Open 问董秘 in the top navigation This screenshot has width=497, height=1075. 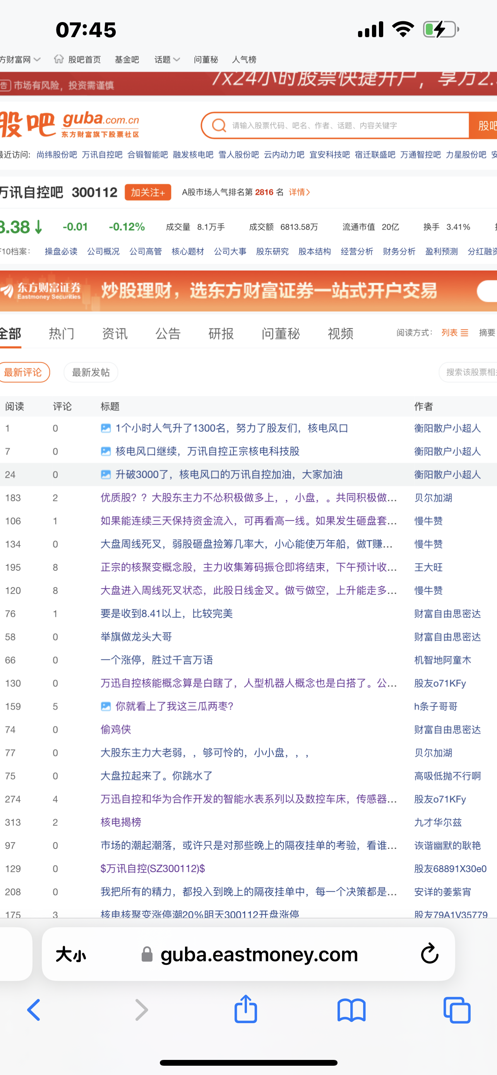pos(206,60)
